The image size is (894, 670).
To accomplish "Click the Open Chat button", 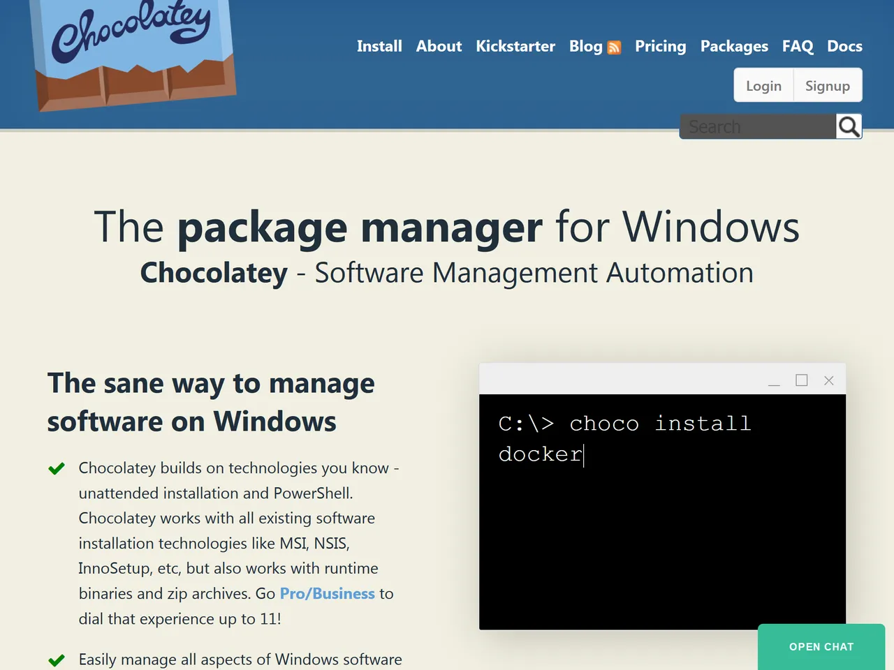I will [x=821, y=647].
